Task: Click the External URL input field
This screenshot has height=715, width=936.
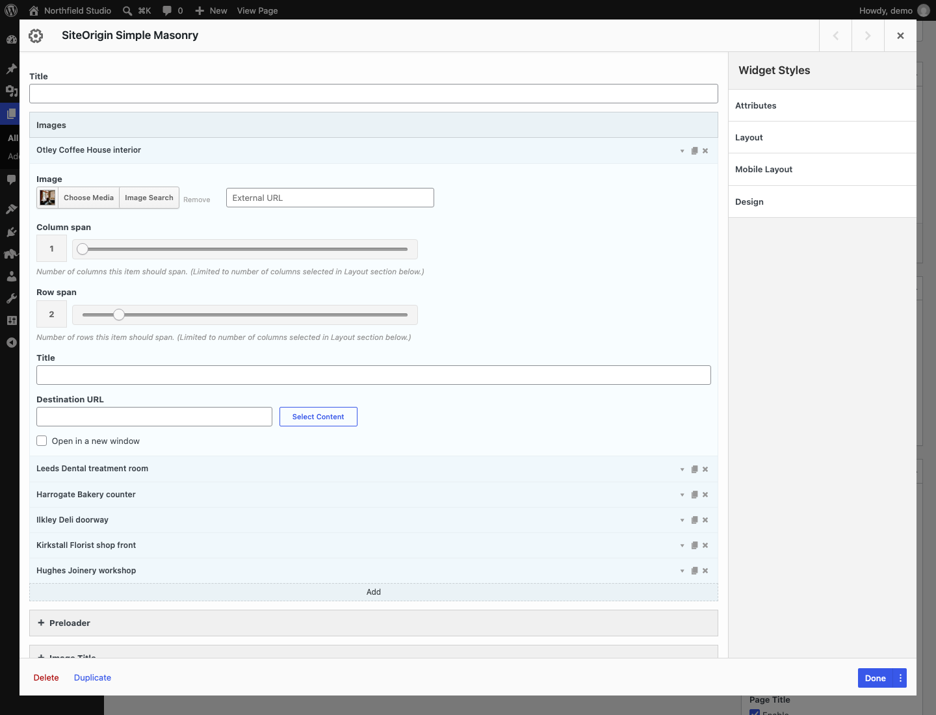Action: pos(330,198)
